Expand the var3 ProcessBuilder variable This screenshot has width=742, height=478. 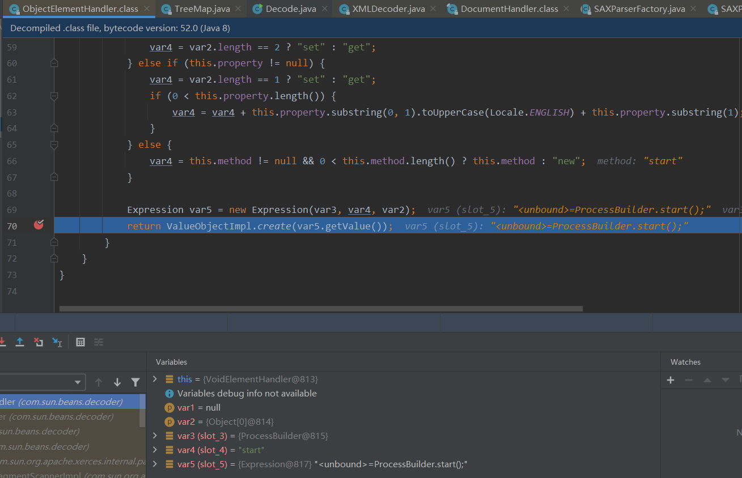coord(155,436)
